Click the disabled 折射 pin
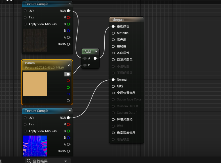The width and height of the screenshot is (221, 163). click(113, 126)
